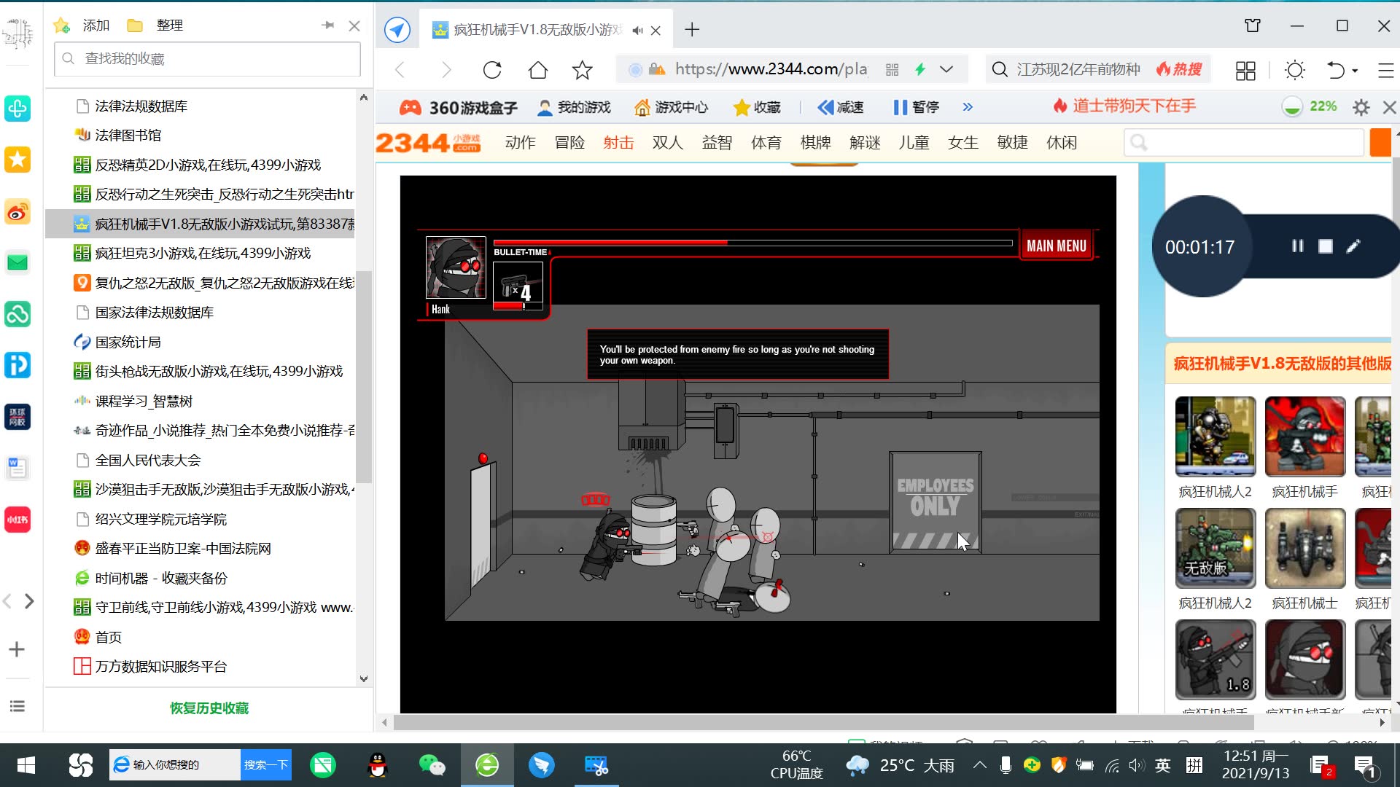Screen dimensions: 1400x787
Task: Open the recorder pencil annotate tool
Action: 1353,246
